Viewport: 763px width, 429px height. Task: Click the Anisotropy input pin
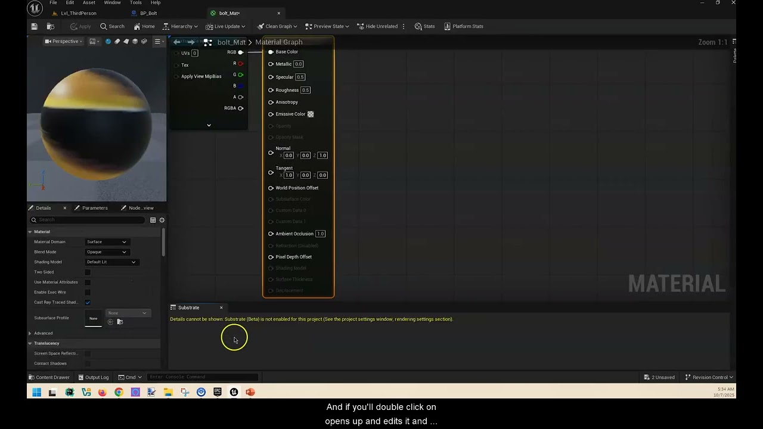(271, 102)
